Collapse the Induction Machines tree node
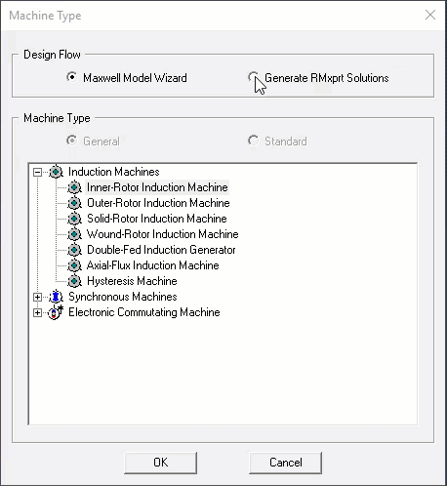This screenshot has width=447, height=486. [x=37, y=172]
